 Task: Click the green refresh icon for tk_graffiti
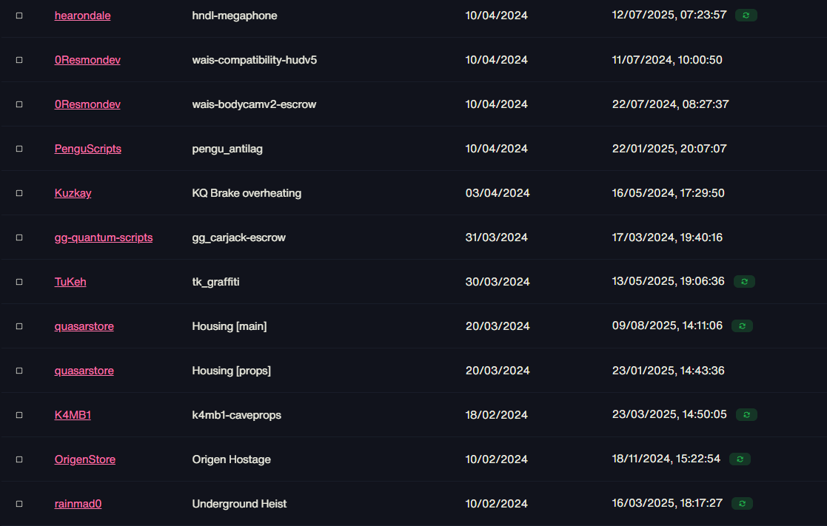pyautogui.click(x=744, y=281)
